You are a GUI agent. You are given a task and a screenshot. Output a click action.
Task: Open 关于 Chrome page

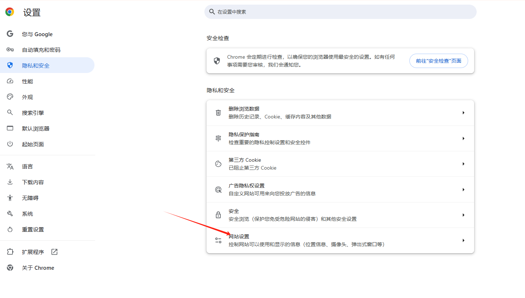47,268
